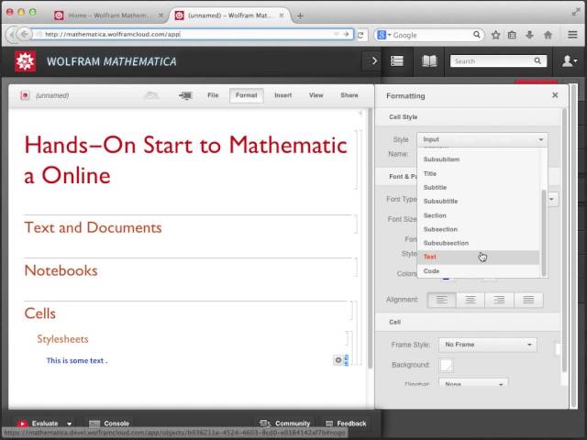Click the cell gear icon beside text
This screenshot has width=587, height=440.
[338, 360]
